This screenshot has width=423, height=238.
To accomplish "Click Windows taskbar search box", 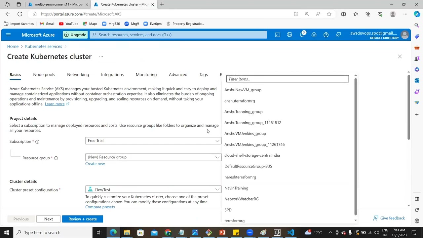I will point(53,232).
